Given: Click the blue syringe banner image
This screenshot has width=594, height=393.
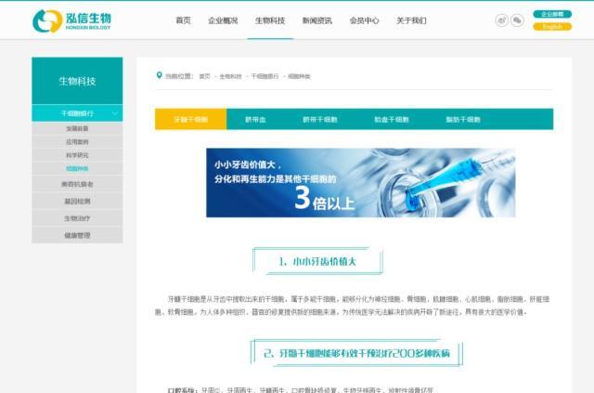Looking at the screenshot, I should 361,182.
